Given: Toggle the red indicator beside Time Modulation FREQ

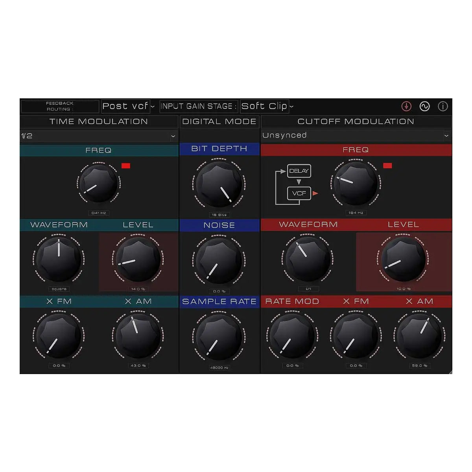Looking at the screenshot, I should [x=125, y=166].
